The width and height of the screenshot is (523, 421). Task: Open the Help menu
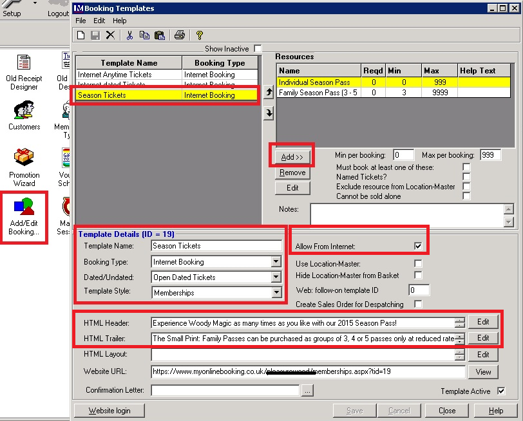(x=119, y=21)
